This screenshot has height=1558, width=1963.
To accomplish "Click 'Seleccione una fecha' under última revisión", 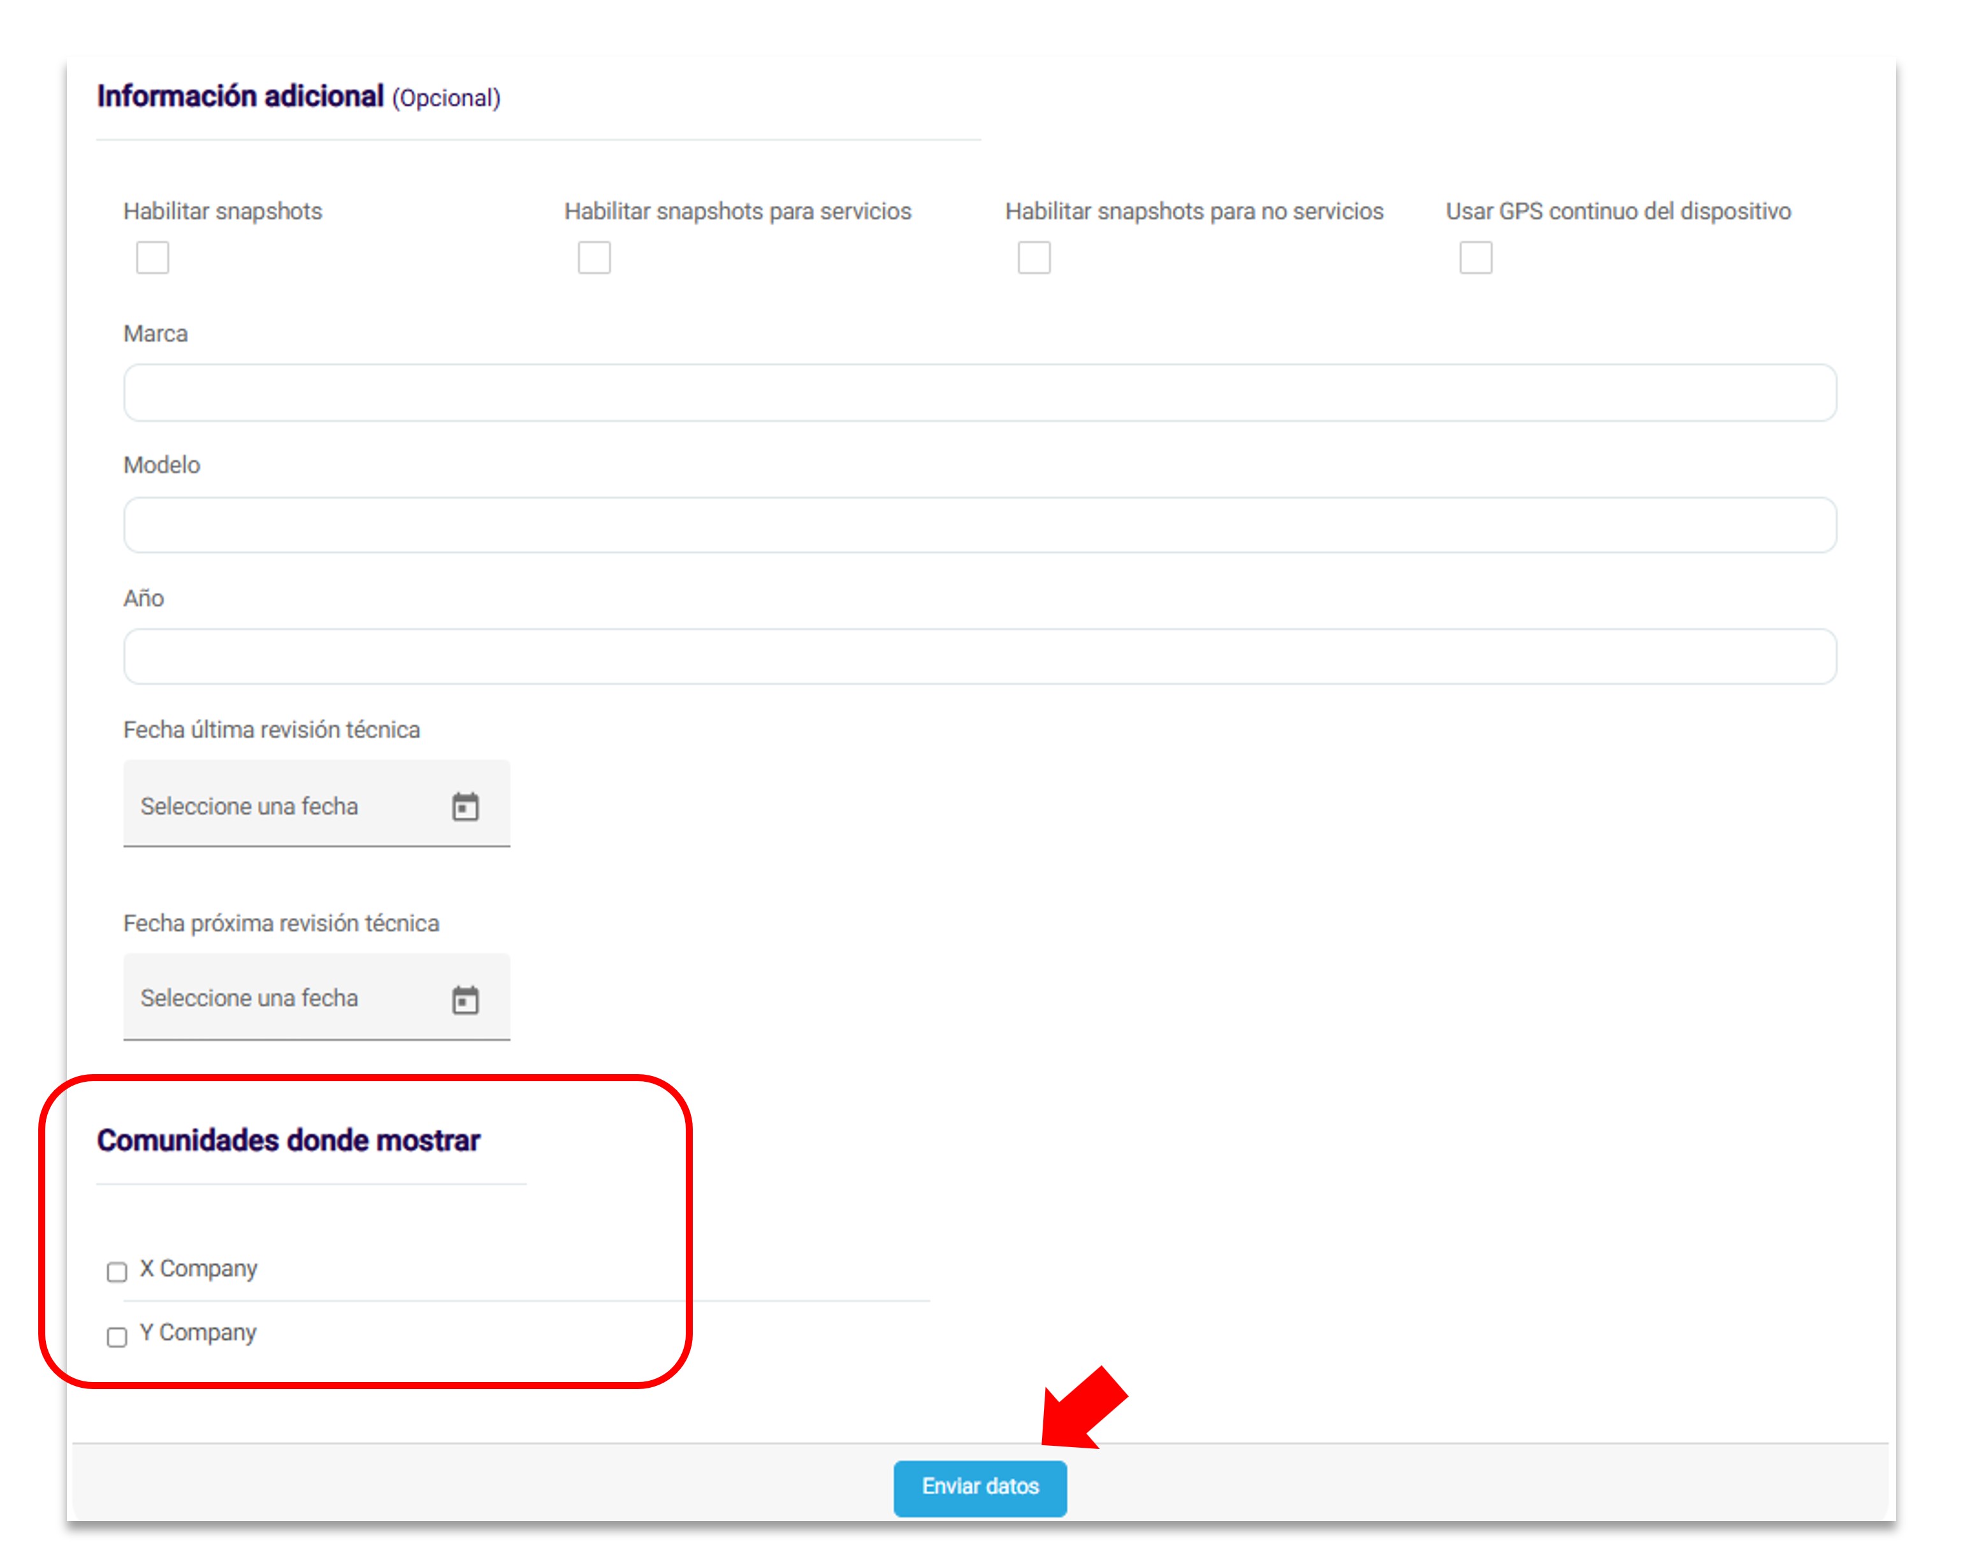I will tap(249, 807).
